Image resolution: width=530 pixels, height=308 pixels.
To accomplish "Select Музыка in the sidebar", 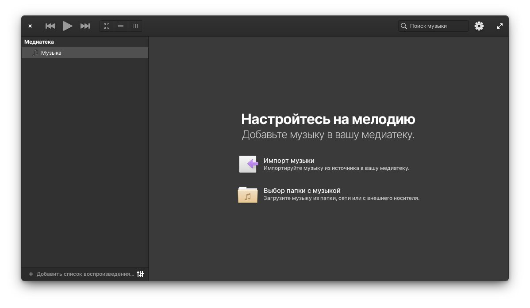I will (51, 53).
